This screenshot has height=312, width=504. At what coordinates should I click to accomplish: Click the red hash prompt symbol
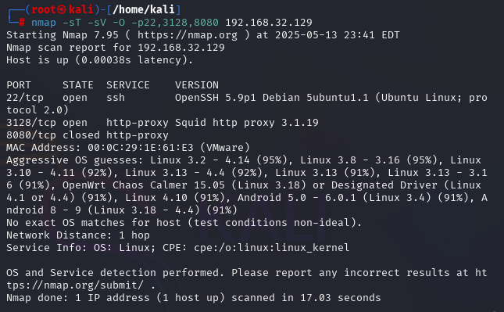22,22
